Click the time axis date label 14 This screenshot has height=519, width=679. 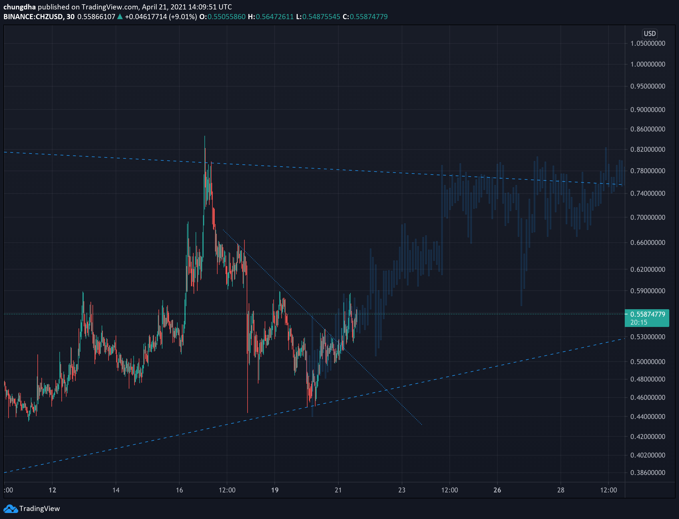(x=116, y=490)
